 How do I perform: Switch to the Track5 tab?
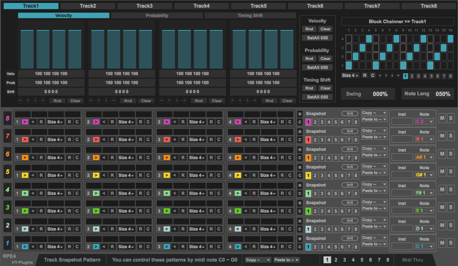[258, 6]
